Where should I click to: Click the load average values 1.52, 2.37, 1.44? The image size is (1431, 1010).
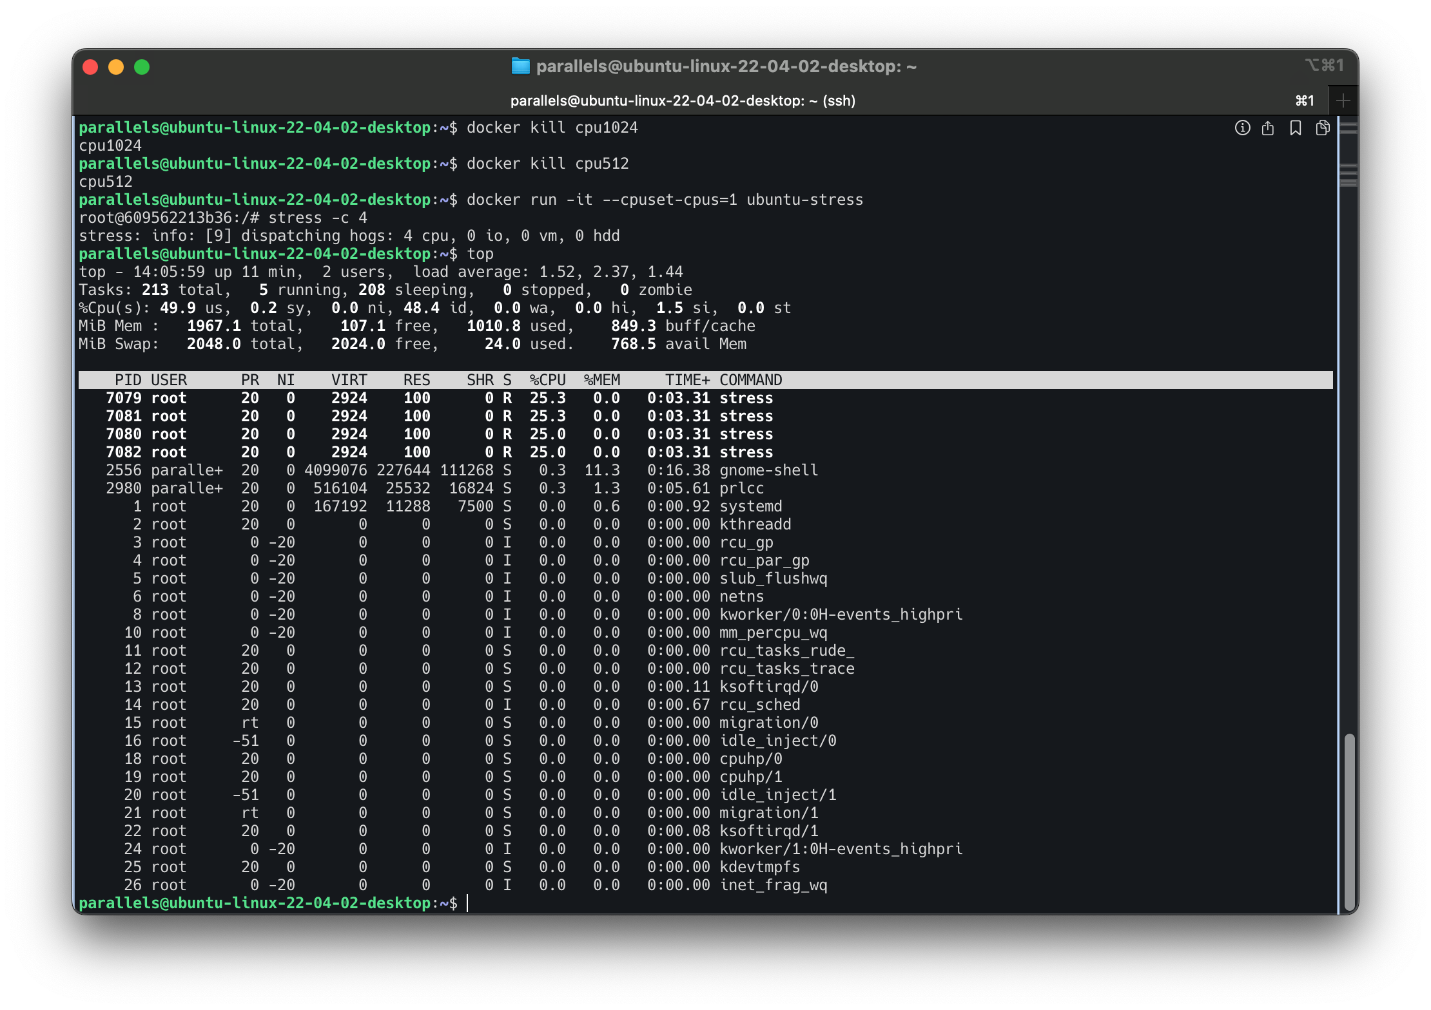pos(611,272)
